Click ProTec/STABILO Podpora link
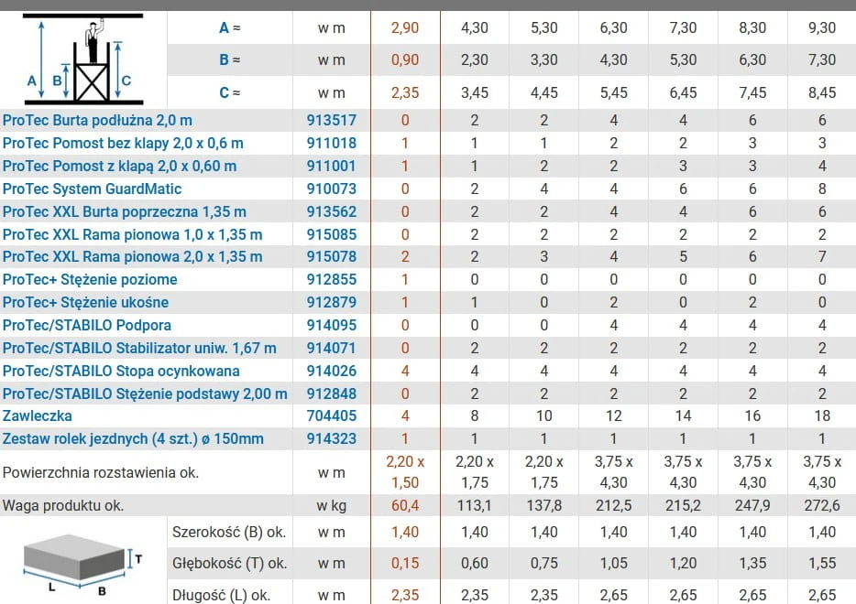 coord(87,326)
